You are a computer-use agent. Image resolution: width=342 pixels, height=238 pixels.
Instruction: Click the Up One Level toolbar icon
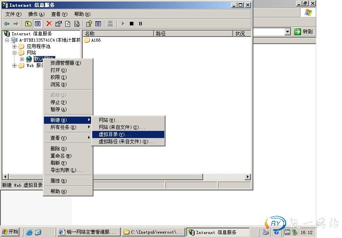coord(28,24)
